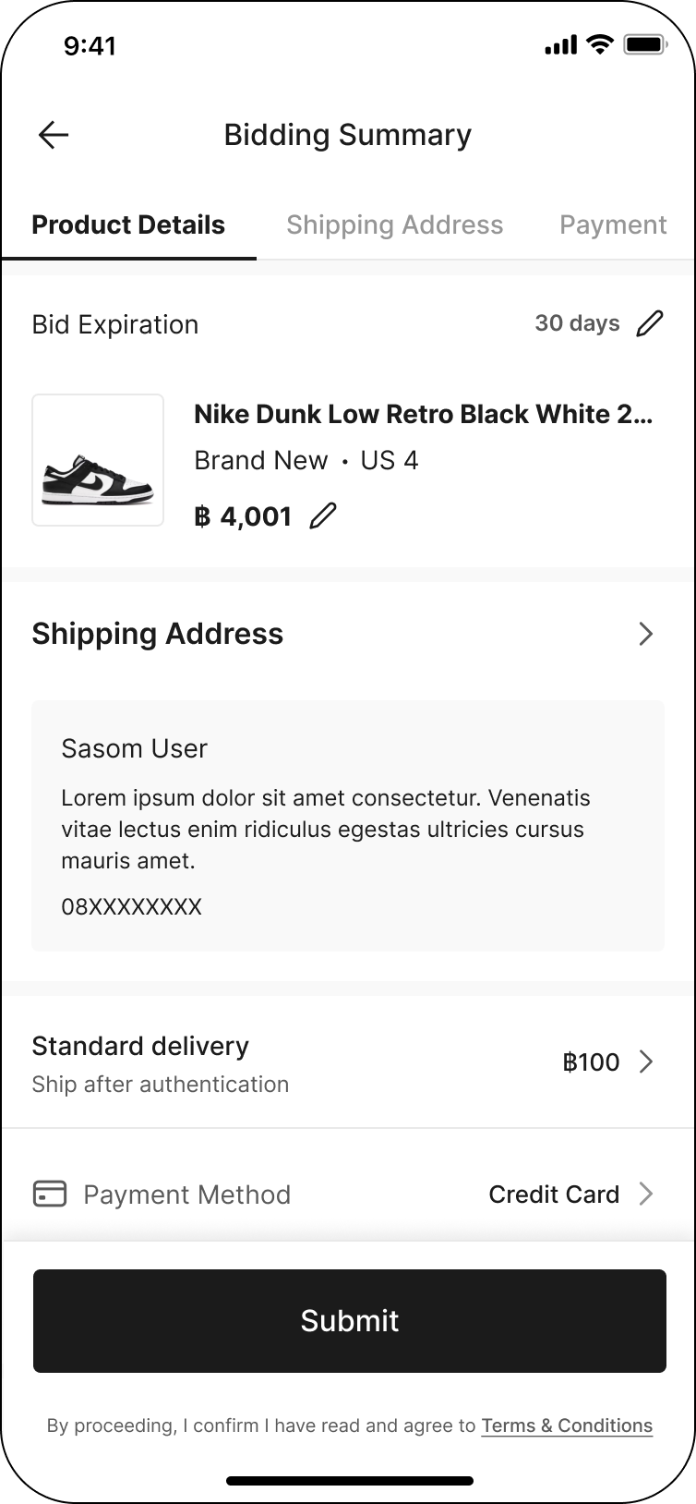
Task: Switch to the Product Details tab
Action: 128,225
